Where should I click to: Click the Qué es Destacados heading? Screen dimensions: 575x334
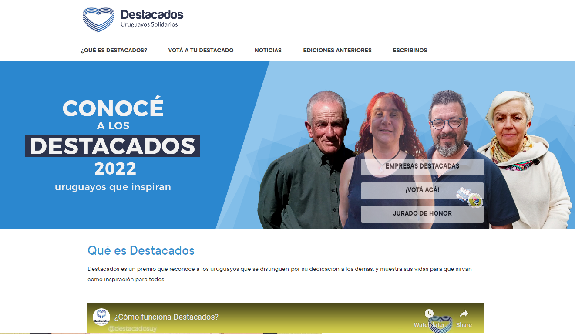tap(141, 251)
